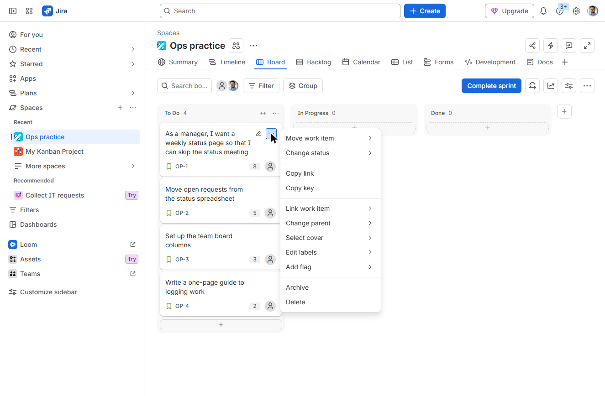Collapse the To Do column arrows icon
The height and width of the screenshot is (396, 605).
pos(263,113)
